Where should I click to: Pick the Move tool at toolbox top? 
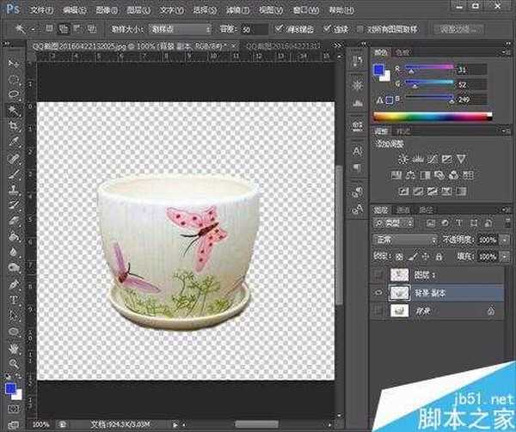13,64
